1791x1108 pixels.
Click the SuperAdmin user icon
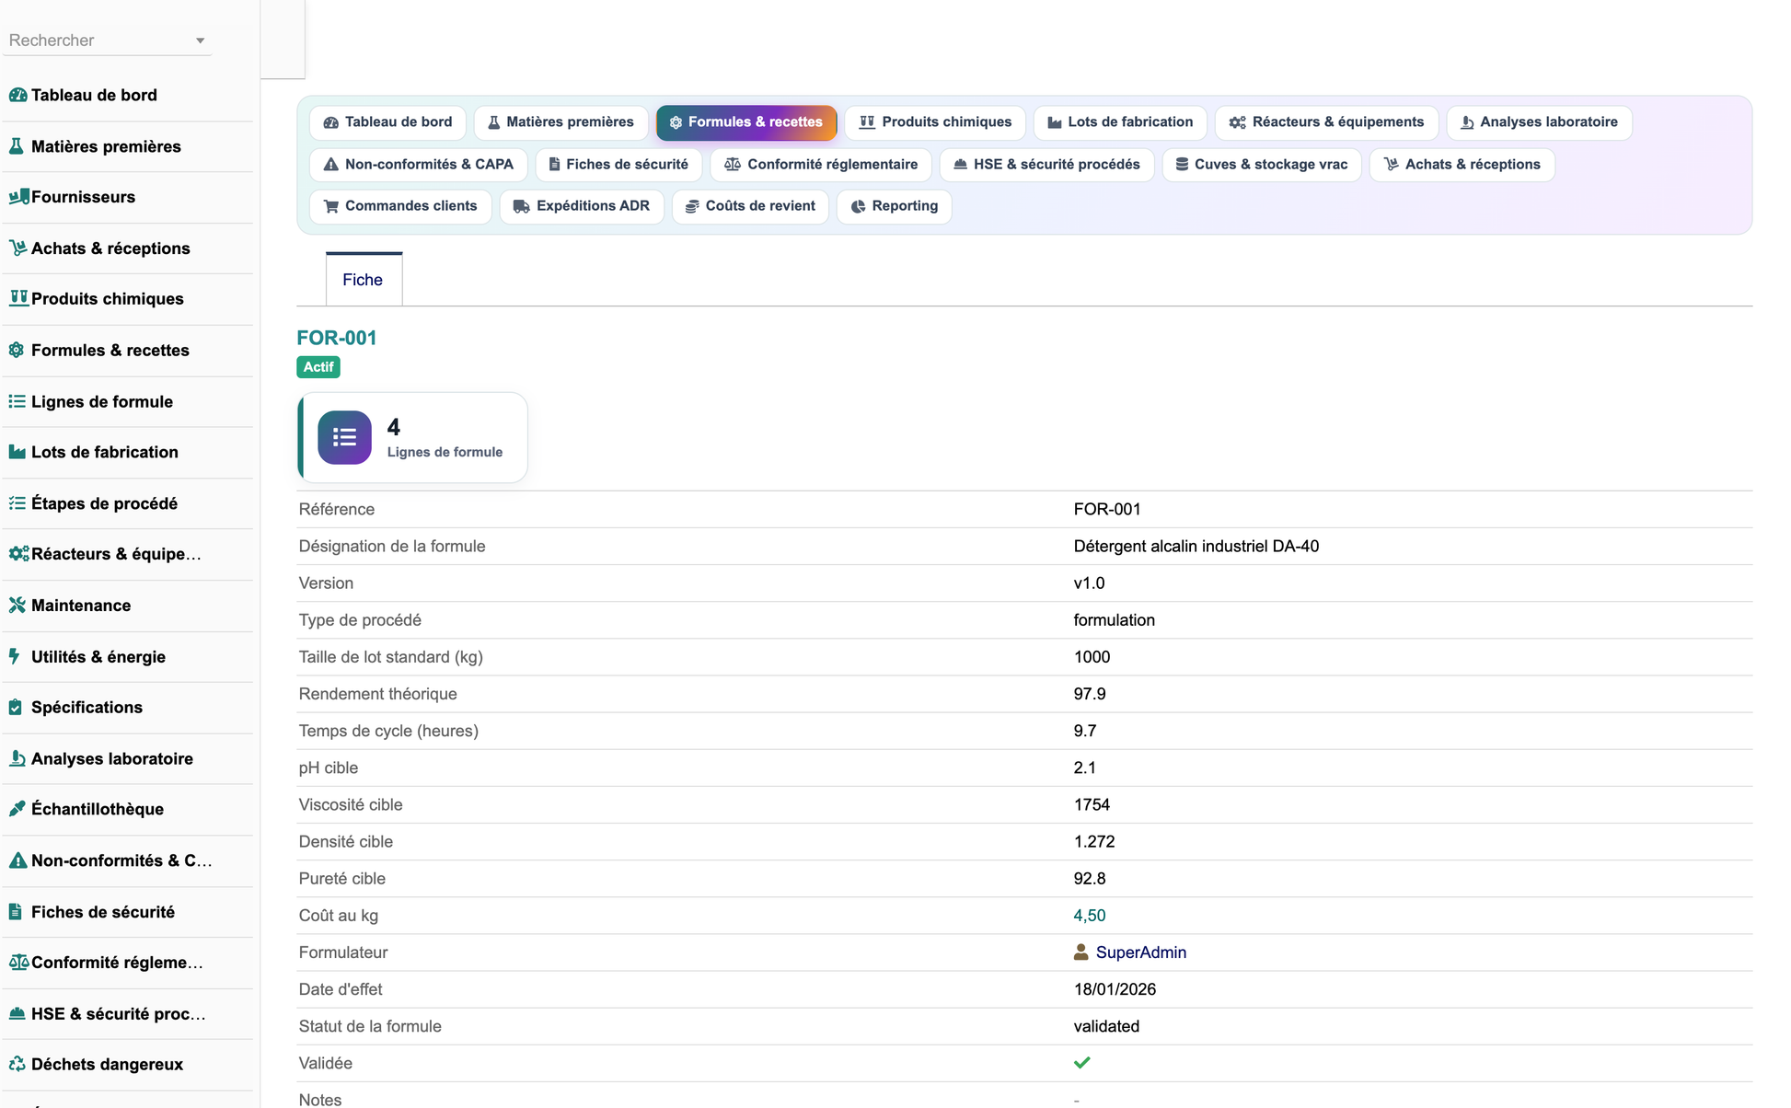click(x=1080, y=952)
